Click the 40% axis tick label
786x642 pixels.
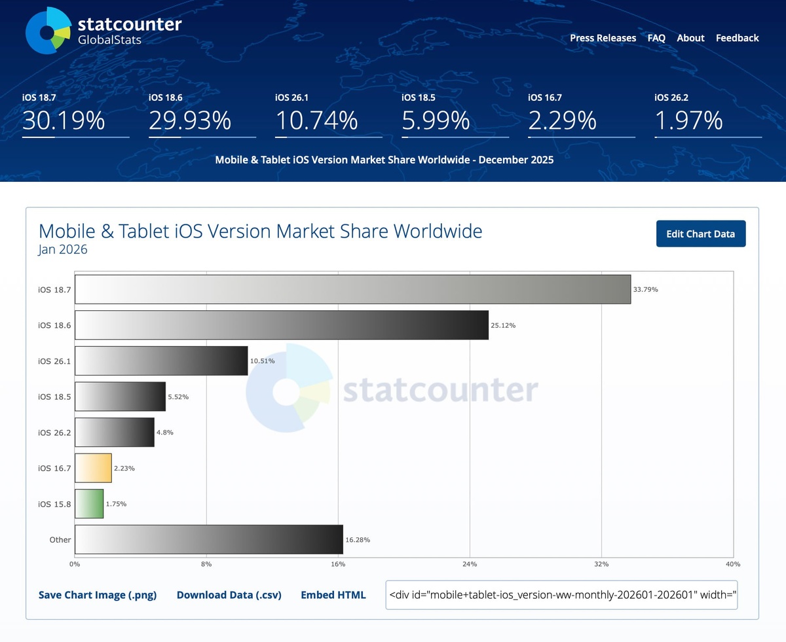click(733, 564)
